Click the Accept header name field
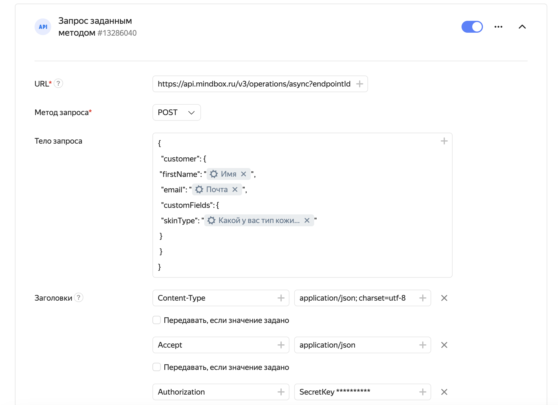This screenshot has width=558, height=405. (x=221, y=345)
